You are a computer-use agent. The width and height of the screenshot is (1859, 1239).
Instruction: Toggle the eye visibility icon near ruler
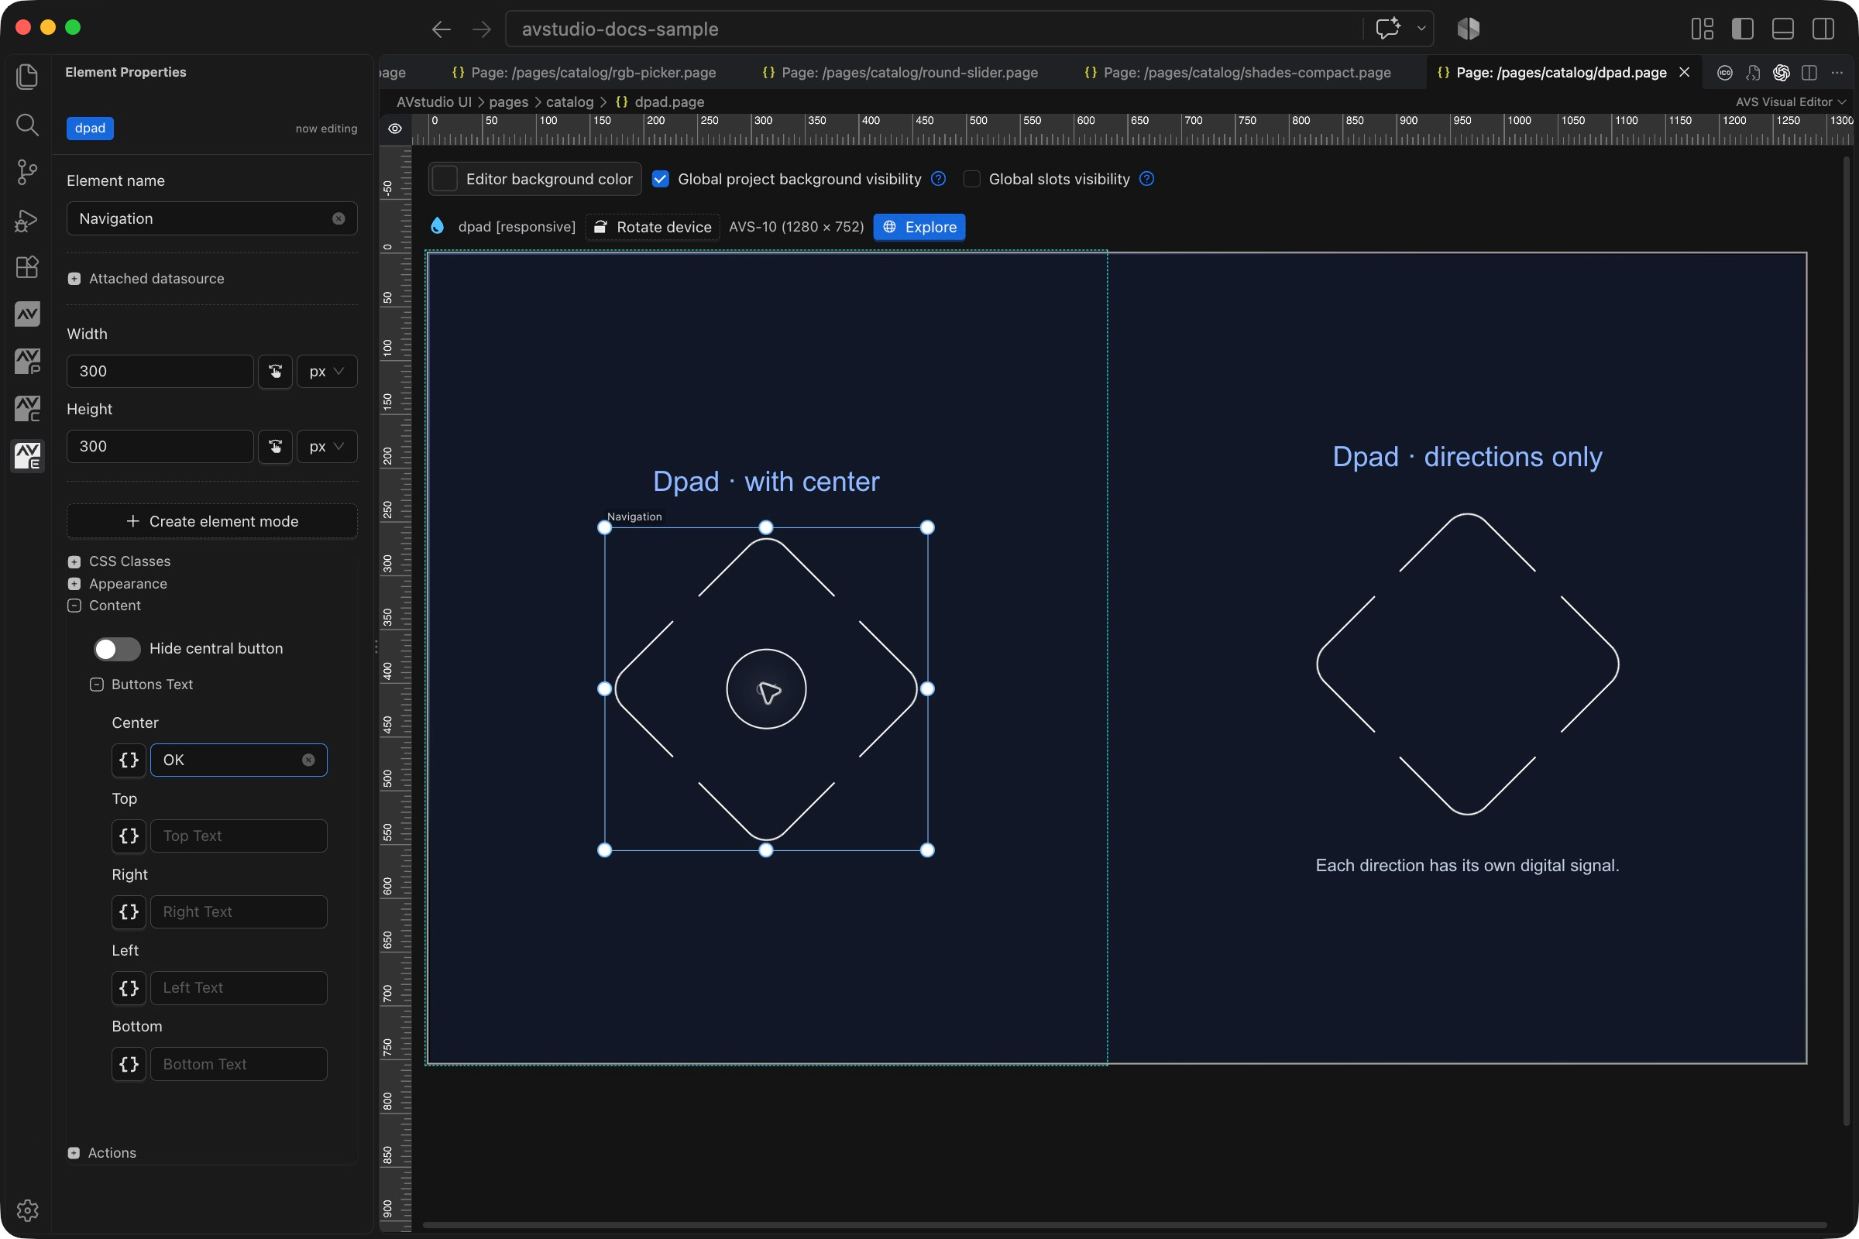coord(395,129)
